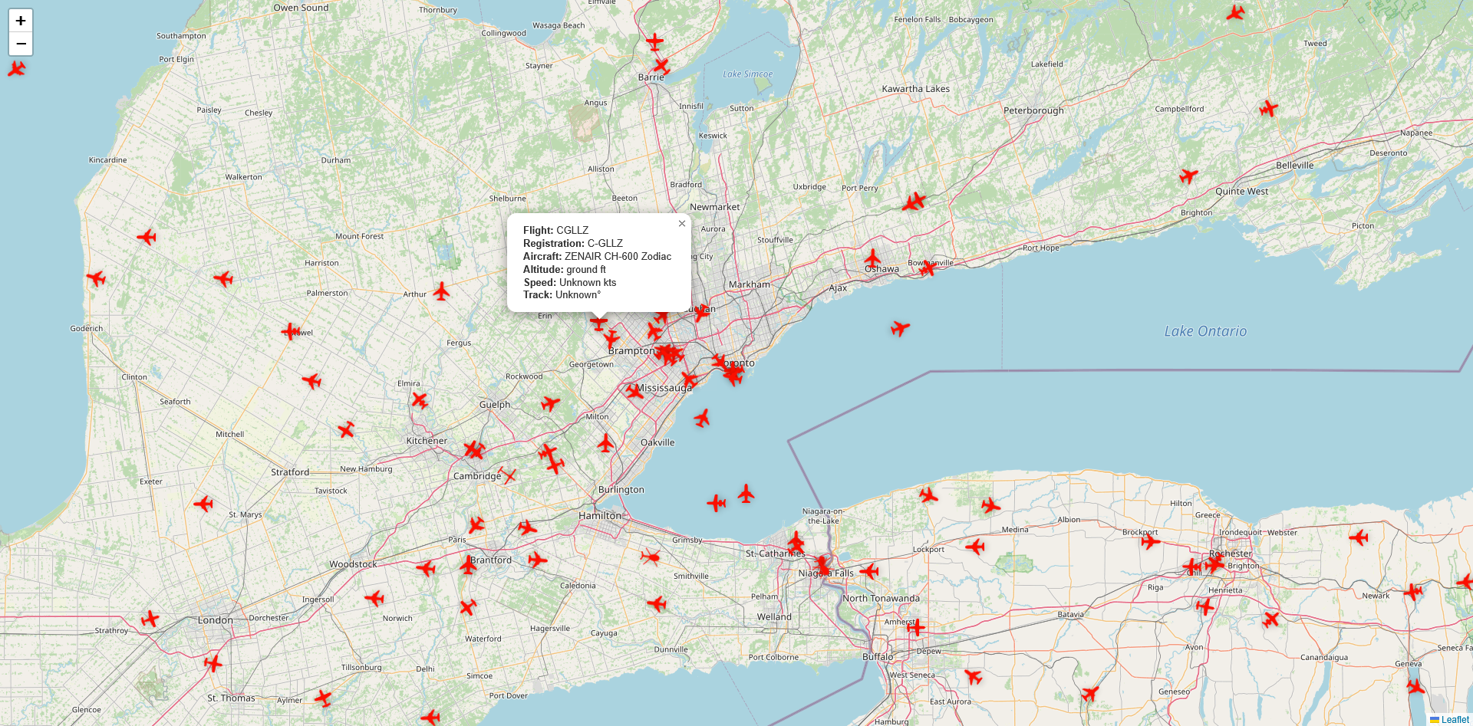Click the CGLLZ aircraft marker under the popup

(x=598, y=322)
